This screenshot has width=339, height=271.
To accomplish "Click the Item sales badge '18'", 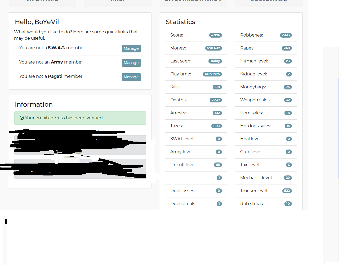I will point(288,113).
